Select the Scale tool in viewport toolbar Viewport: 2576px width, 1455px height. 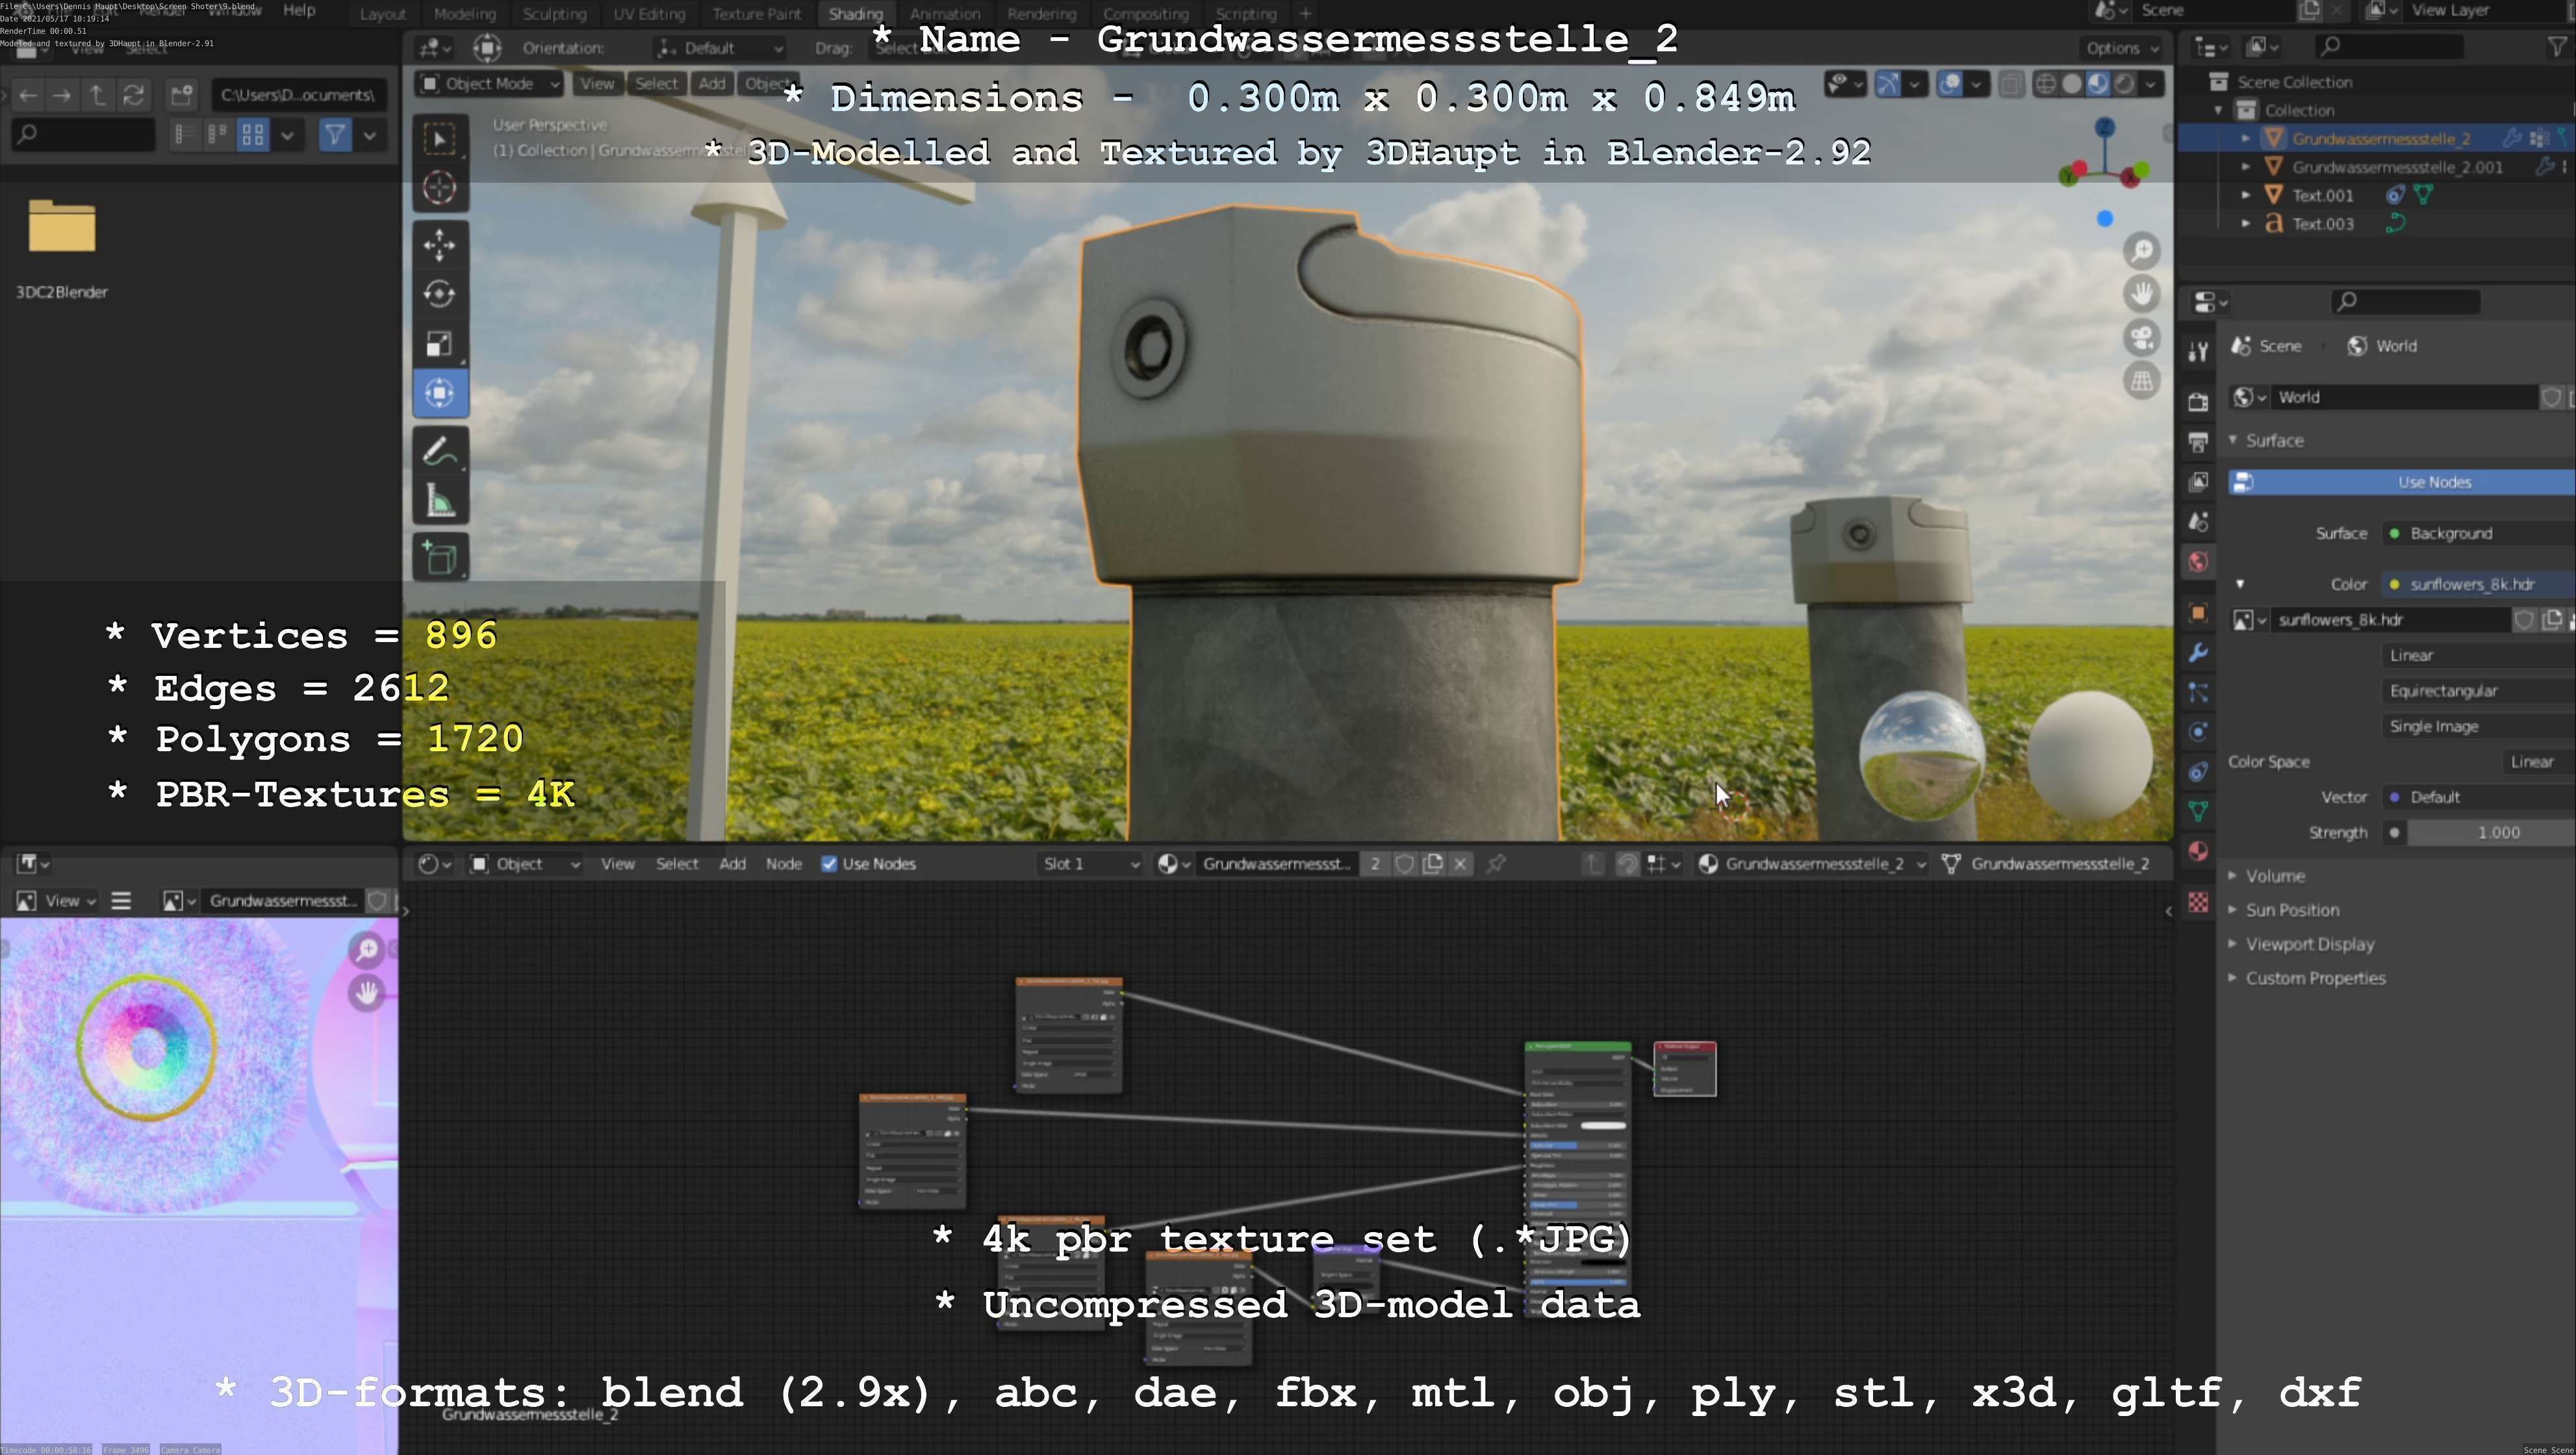pyautogui.click(x=439, y=344)
